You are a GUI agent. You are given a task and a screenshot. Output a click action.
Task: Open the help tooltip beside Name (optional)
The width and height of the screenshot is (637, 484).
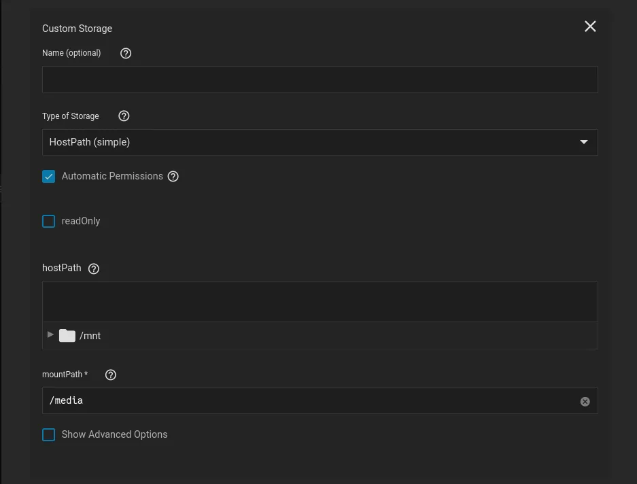tap(125, 53)
